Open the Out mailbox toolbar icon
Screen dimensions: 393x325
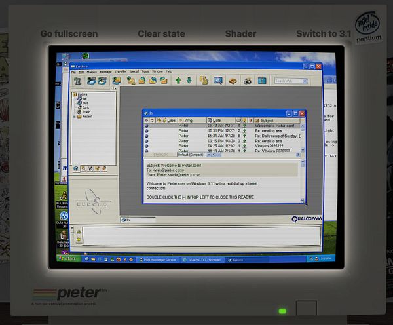pyautogui.click(x=102, y=81)
